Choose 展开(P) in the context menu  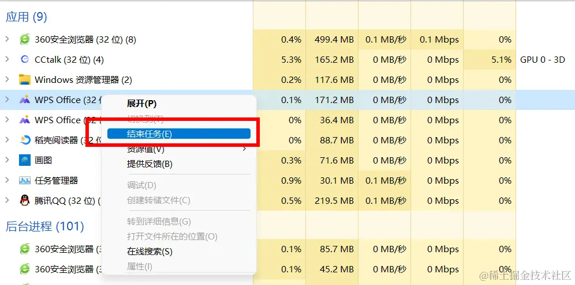[141, 104]
